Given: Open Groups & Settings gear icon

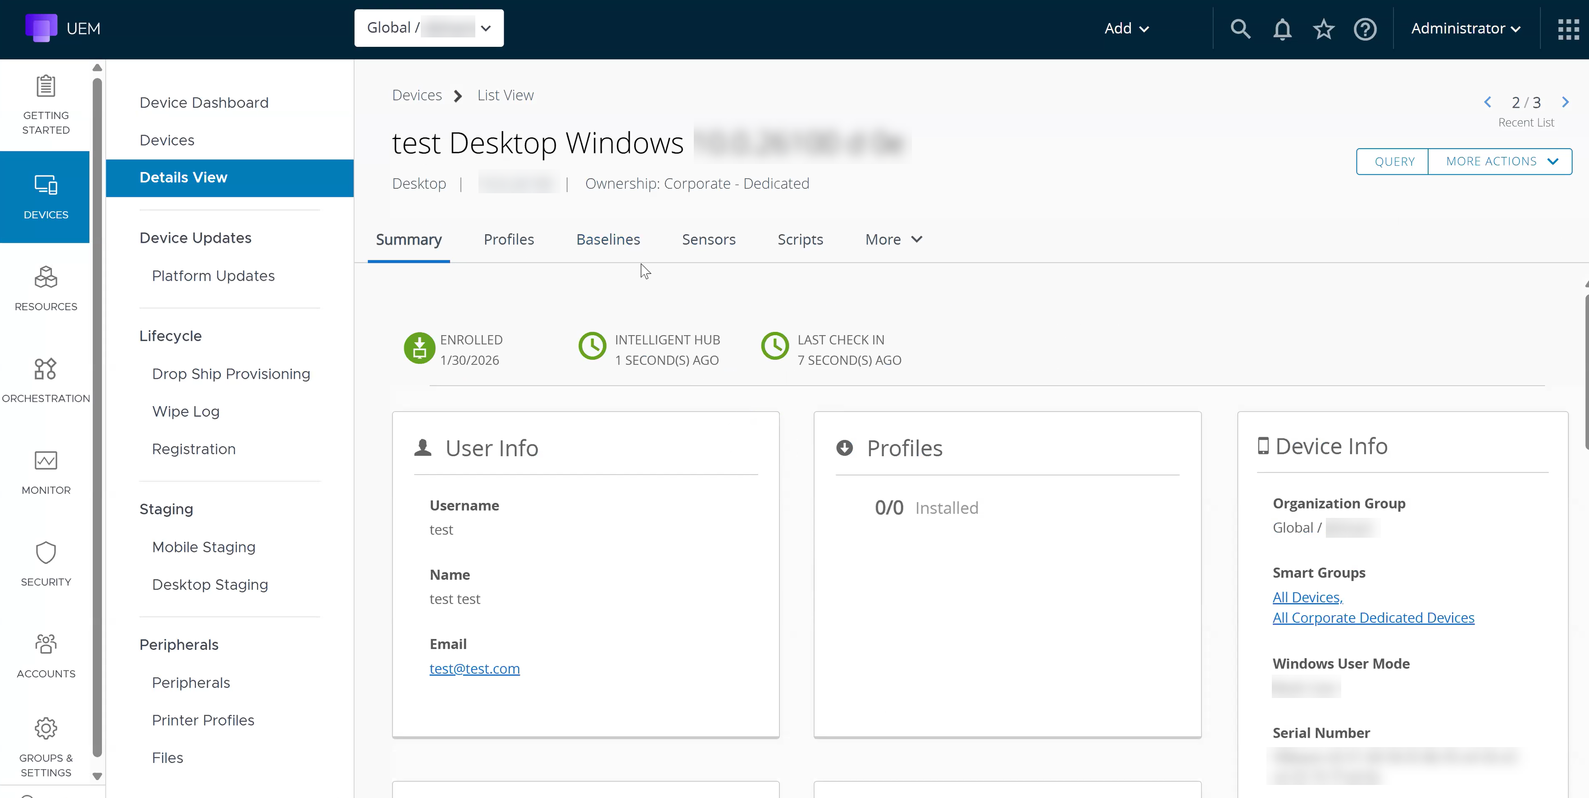Looking at the screenshot, I should click(46, 728).
